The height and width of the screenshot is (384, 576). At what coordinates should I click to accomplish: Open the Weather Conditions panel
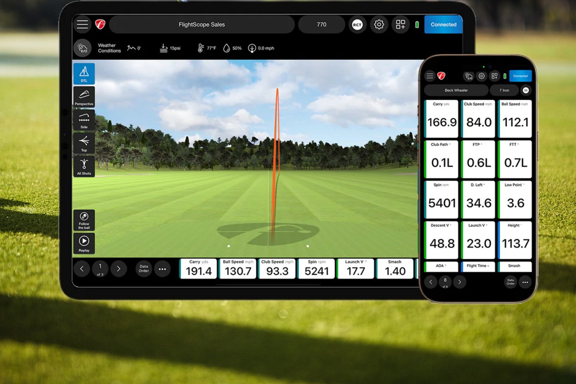pos(82,48)
